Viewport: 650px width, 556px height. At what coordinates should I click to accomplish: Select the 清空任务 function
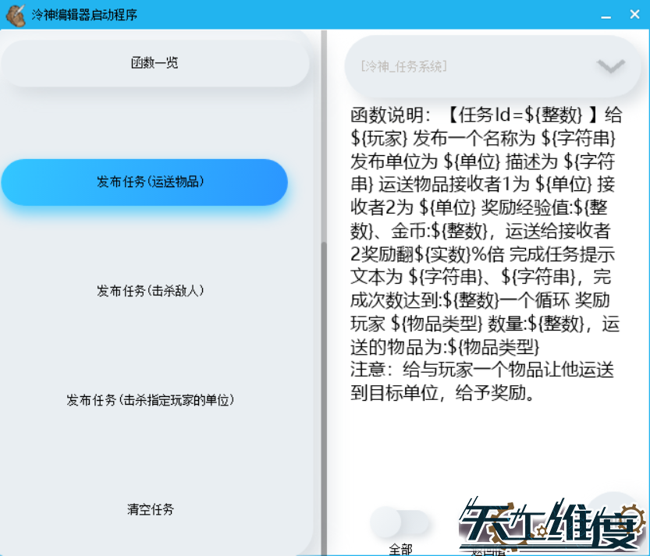pyautogui.click(x=150, y=510)
